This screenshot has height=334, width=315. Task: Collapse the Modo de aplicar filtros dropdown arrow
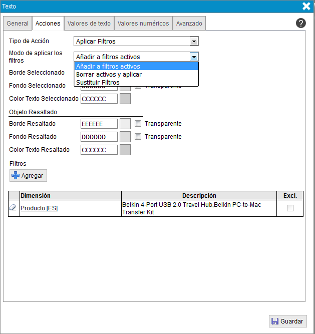tap(194, 57)
